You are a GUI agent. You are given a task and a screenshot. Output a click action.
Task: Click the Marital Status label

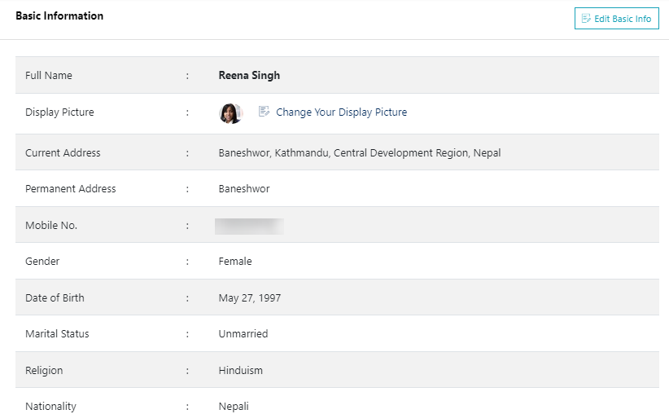[x=57, y=334]
